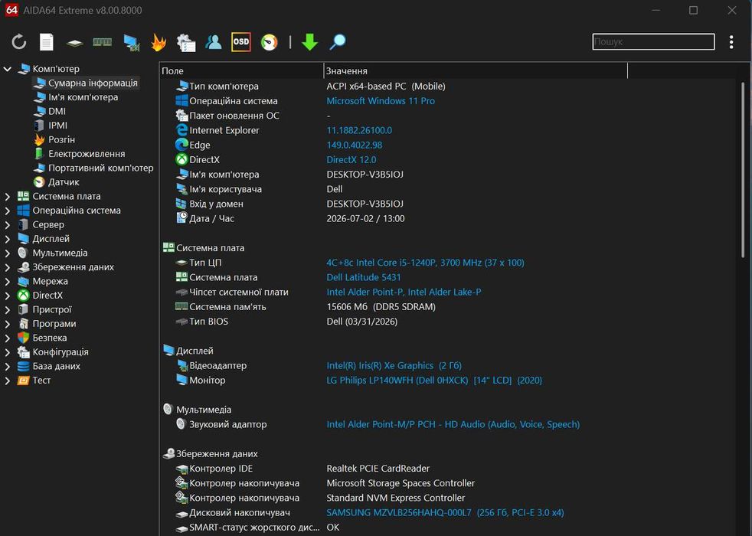
Task: Select Сумарна інформація in sidebar
Action: pos(86,83)
